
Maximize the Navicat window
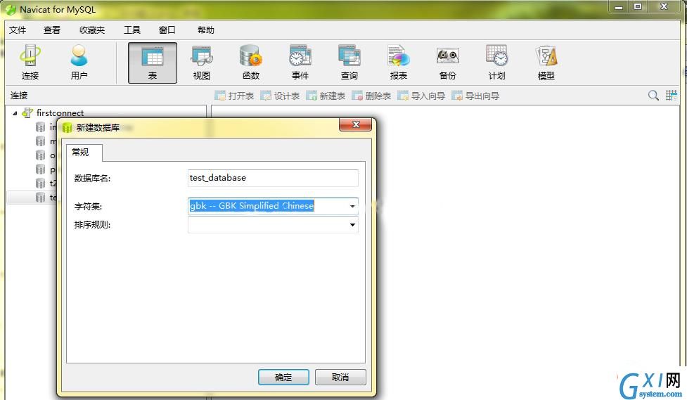point(638,7)
